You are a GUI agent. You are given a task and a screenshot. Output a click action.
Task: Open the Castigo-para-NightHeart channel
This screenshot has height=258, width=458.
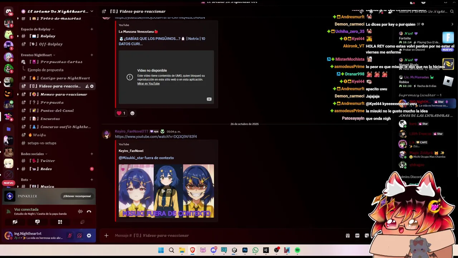click(57, 78)
